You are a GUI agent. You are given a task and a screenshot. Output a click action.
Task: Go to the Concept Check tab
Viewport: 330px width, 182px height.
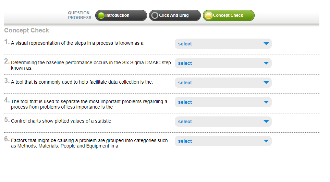coord(229,15)
